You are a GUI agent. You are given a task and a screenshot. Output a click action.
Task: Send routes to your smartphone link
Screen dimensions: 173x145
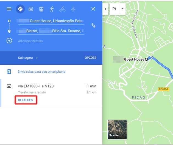coord(41,72)
